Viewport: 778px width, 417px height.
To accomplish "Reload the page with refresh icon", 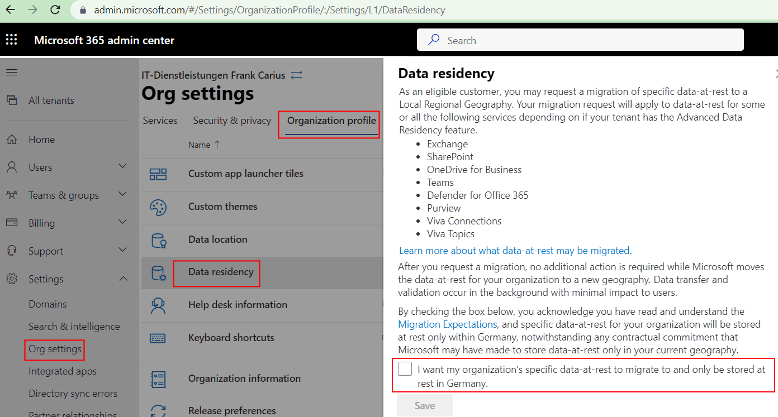I will click(x=55, y=9).
